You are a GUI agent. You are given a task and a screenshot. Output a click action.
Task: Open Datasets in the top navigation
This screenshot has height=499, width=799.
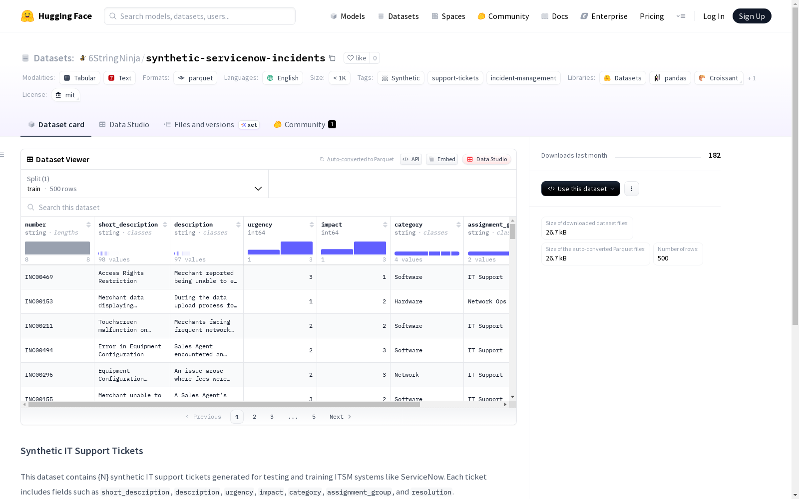398,16
